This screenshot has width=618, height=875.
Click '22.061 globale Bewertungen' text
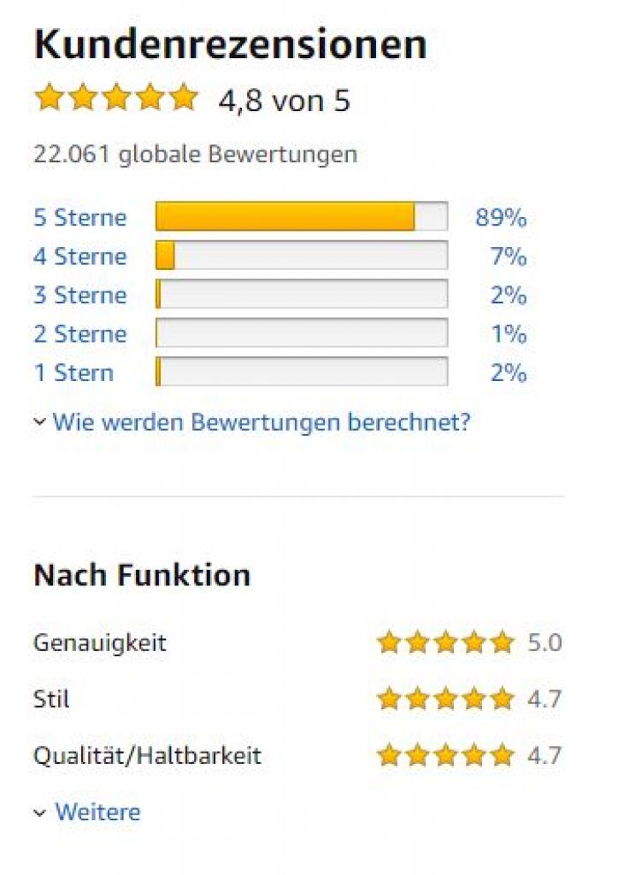click(x=195, y=155)
